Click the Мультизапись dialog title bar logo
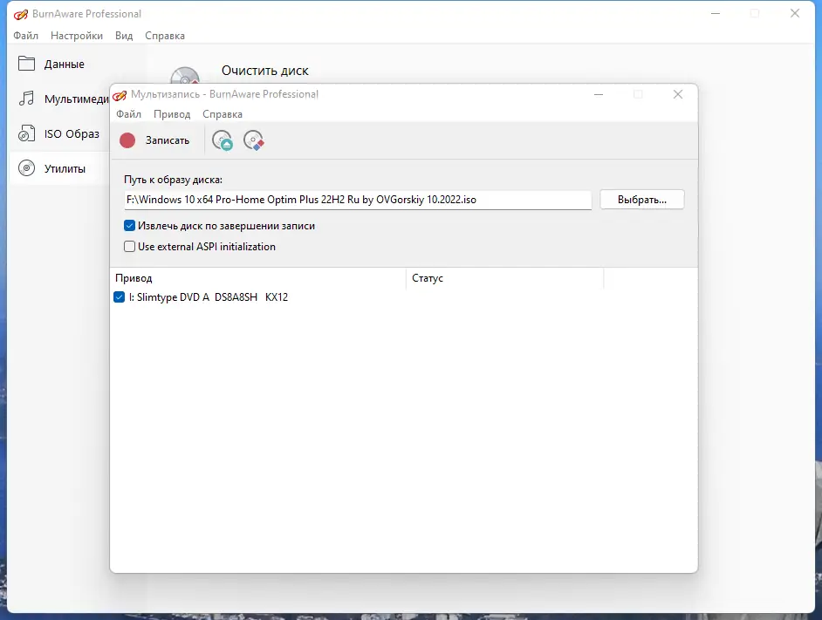Viewport: 822px width, 620px height. 120,95
